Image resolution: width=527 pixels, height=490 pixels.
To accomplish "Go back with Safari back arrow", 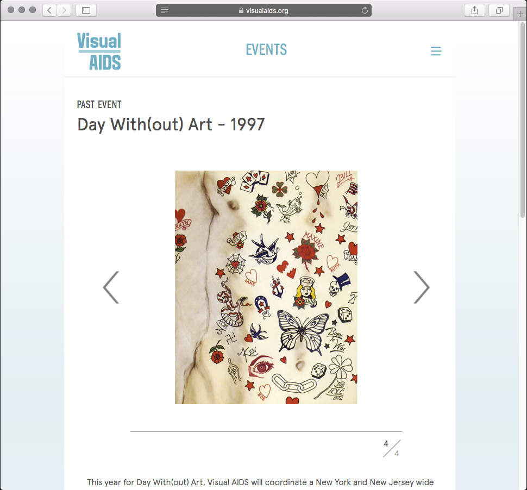I will click(x=49, y=10).
